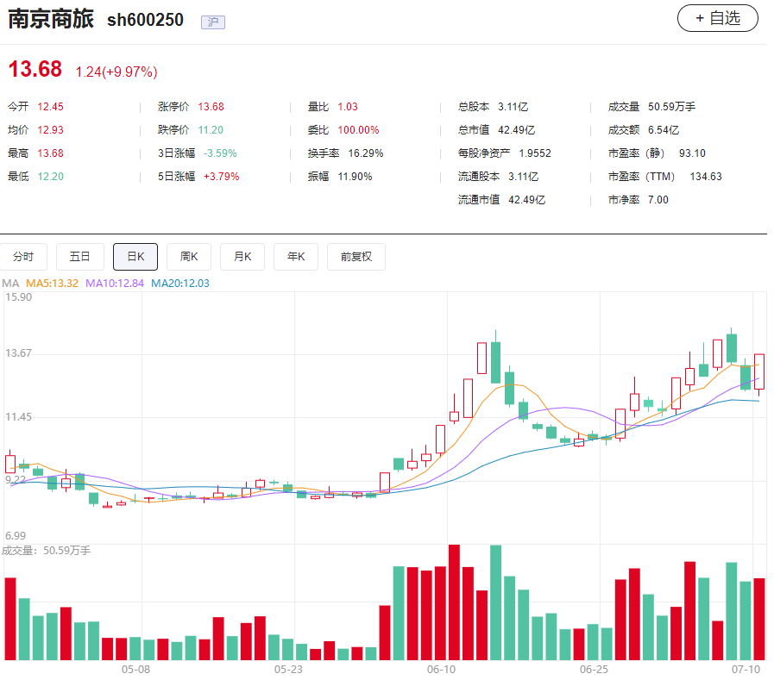The height and width of the screenshot is (680, 774).
Task: Select the 日K chart tab
Action: pos(135,257)
